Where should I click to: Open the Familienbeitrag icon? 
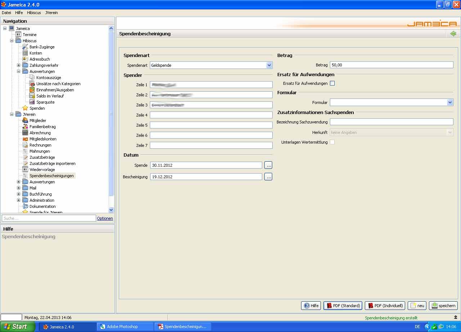tap(25, 127)
